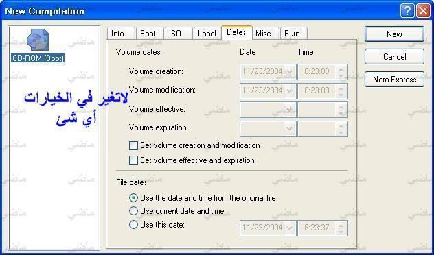Enable Set volume effective and expiration
Screen dimensions: 434x255
(133, 160)
